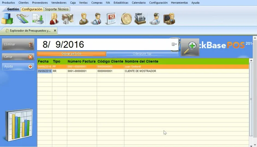257x147 pixels.
Task: Switch to the Gestión ribbon tab
Action: coord(13,9)
